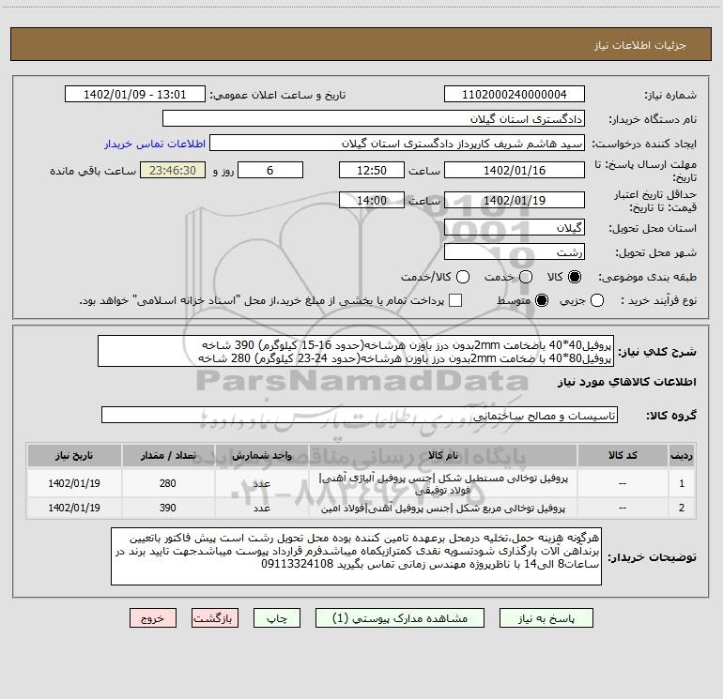Select the خدمت radio button
Viewport: 723px width, 699px height.
coord(526,277)
